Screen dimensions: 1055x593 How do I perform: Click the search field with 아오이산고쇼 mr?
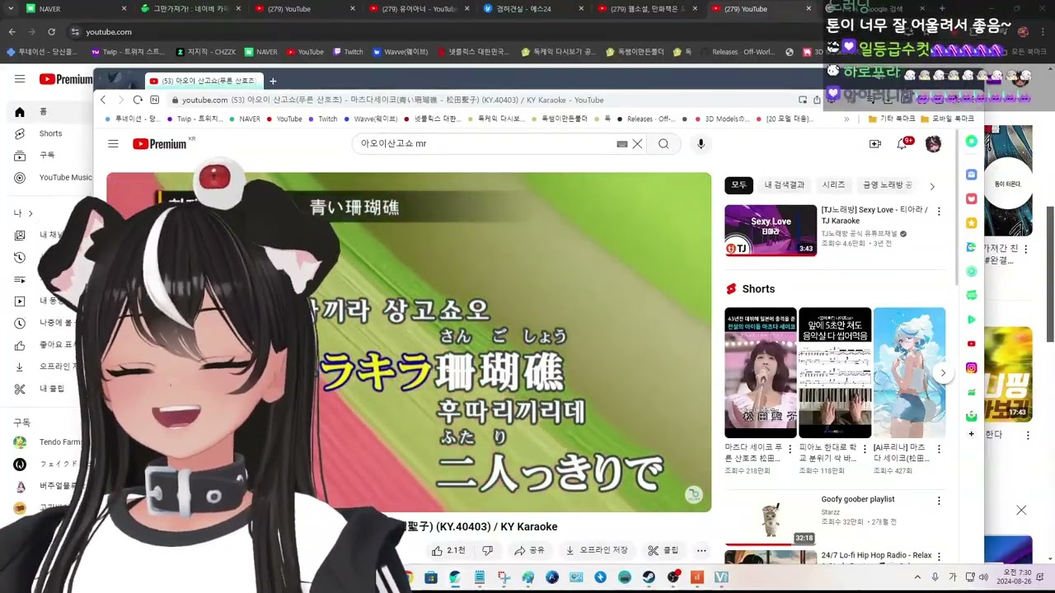click(486, 144)
